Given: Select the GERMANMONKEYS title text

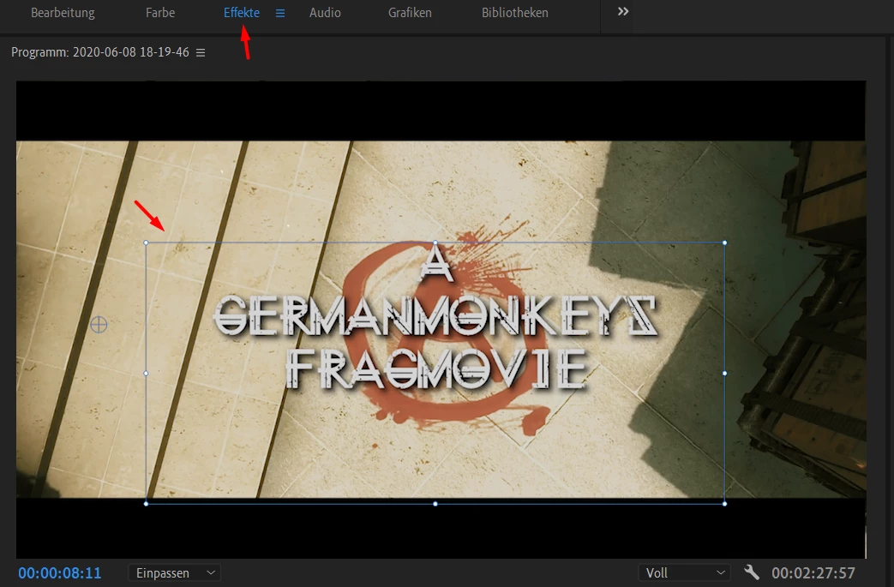Looking at the screenshot, I should click(x=435, y=316).
